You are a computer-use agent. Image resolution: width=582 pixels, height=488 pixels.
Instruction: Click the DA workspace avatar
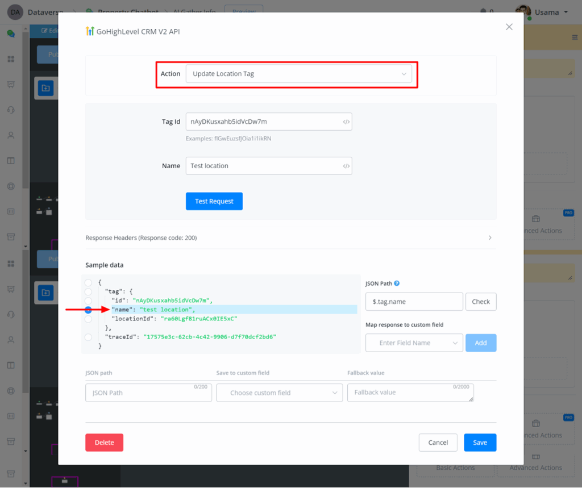15,12
